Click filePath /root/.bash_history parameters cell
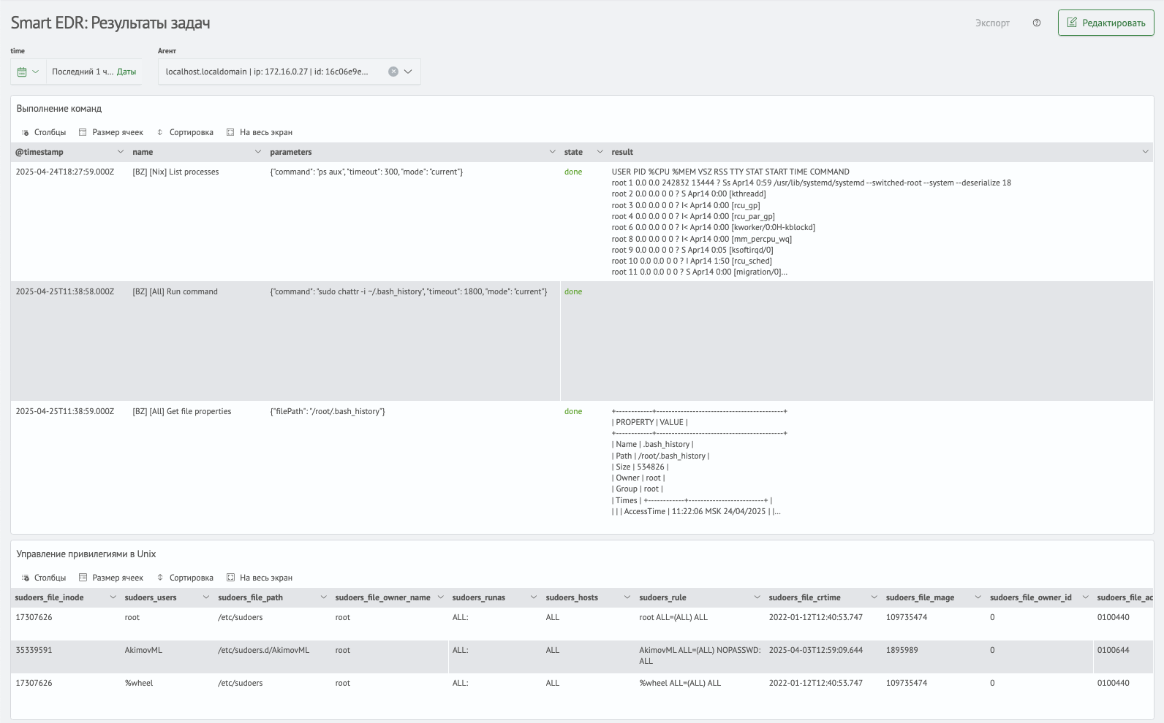 328,411
